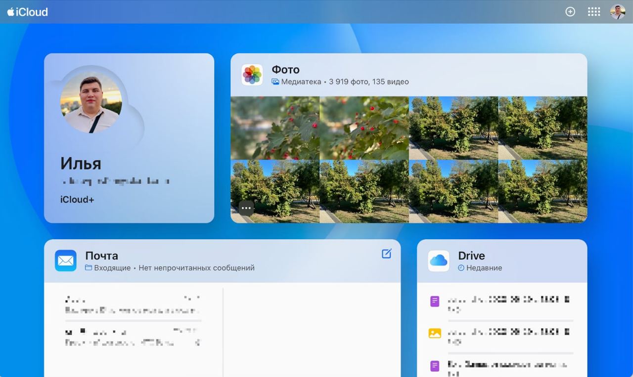Screen dimensions: 633x377
Task: Compose new mail with pencil icon
Action: click(x=387, y=253)
